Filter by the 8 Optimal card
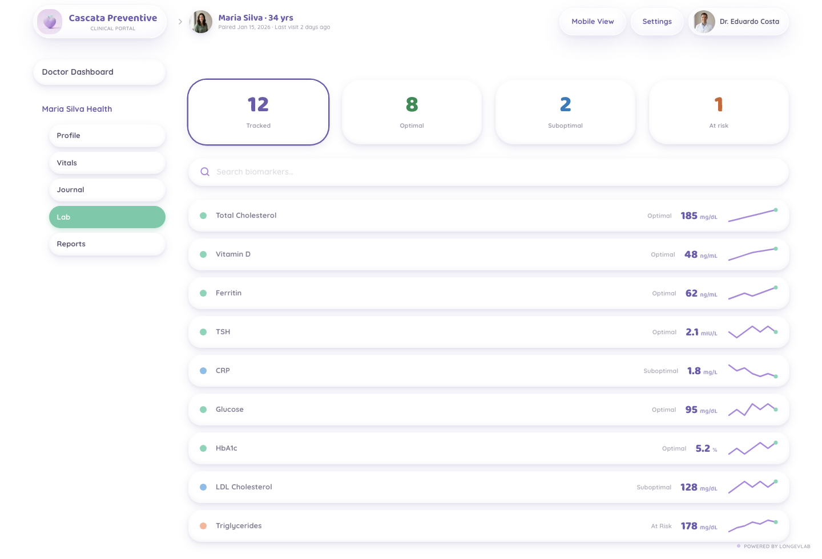The image size is (822, 559). pos(412,112)
